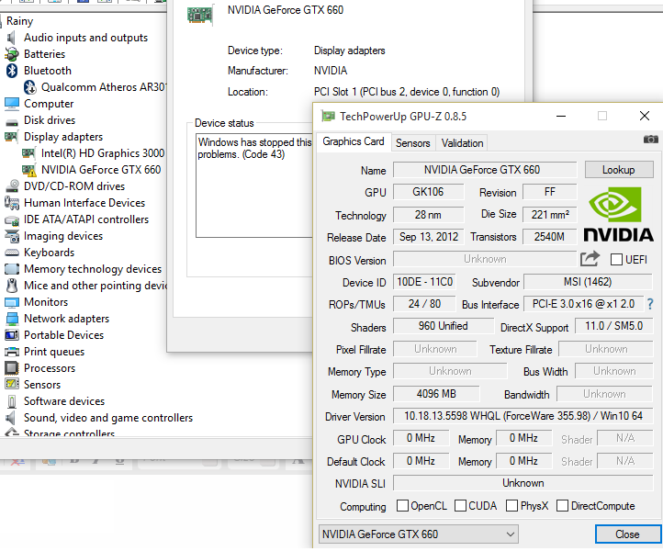Toggle the UEFI checkbox
Viewport: 663px width, 551px height.
pyautogui.click(x=616, y=260)
